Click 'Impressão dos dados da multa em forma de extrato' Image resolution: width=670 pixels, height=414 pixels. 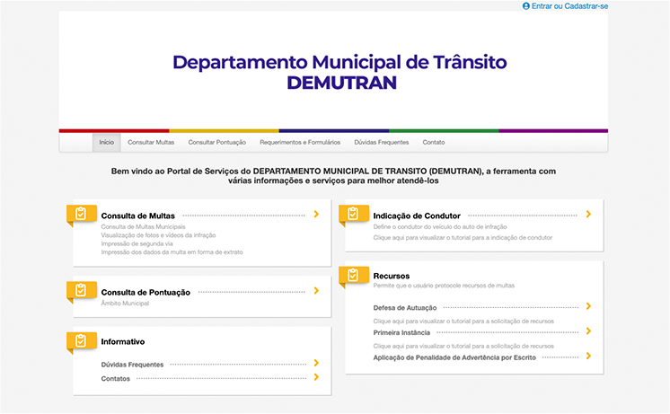(x=172, y=252)
